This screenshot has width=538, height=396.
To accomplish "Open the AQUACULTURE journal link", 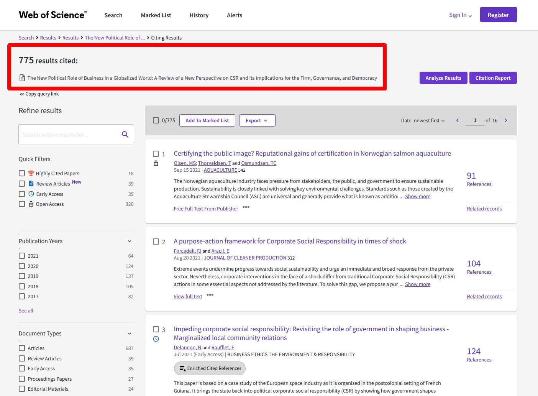I will coord(220,170).
